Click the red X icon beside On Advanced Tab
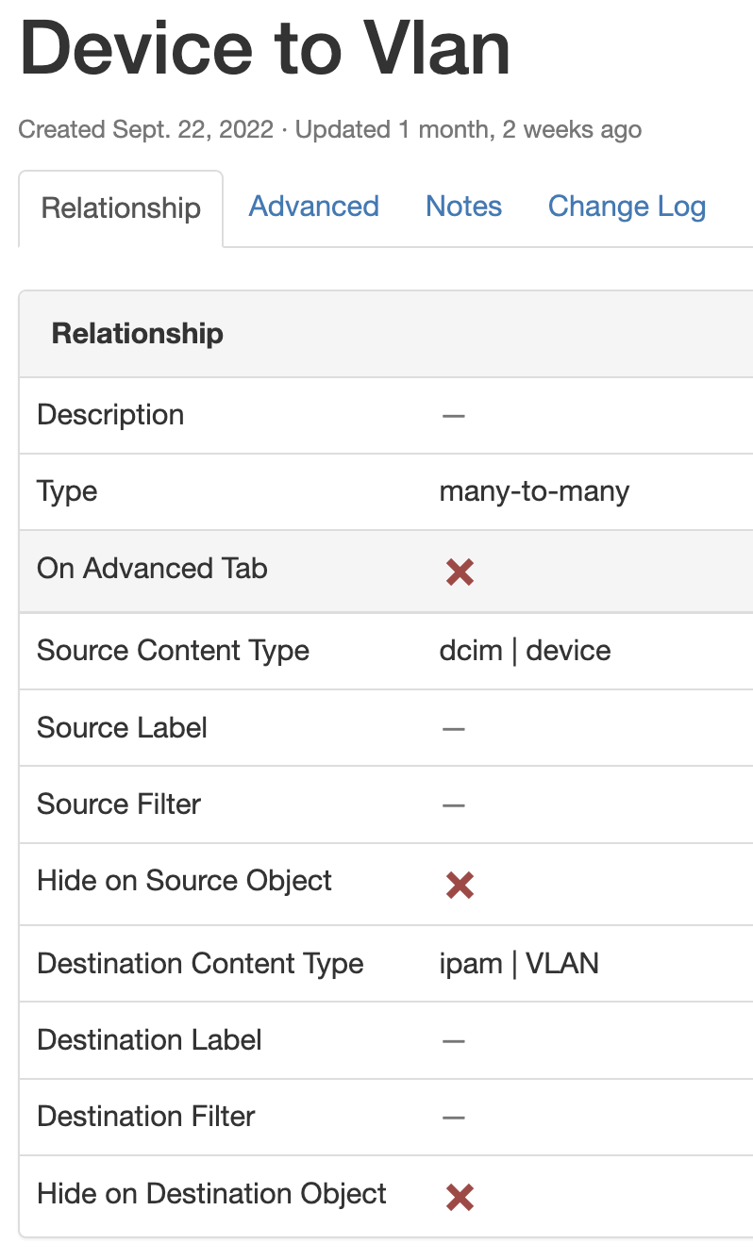The height and width of the screenshot is (1260, 753). [x=459, y=572]
